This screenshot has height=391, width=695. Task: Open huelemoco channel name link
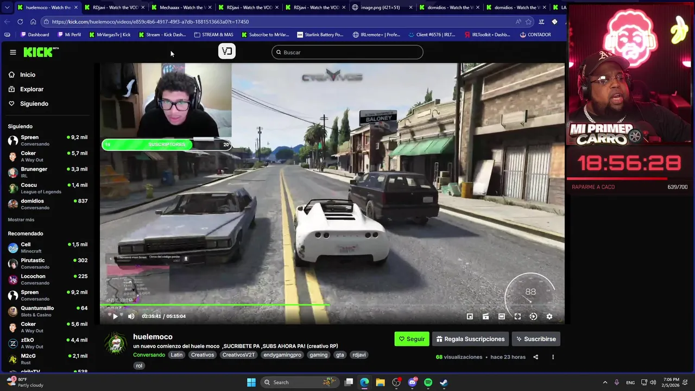[153, 337]
